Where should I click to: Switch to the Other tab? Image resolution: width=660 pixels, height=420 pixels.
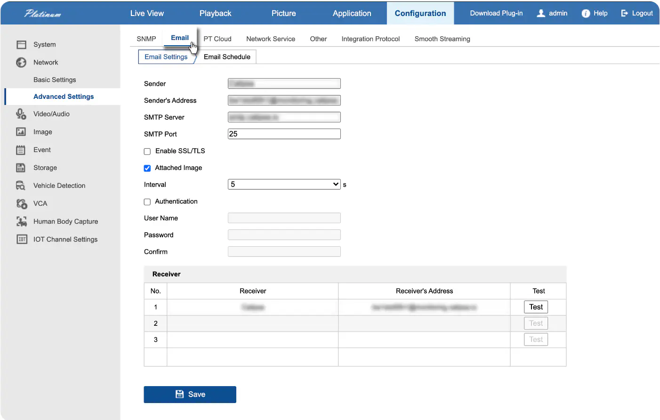pyautogui.click(x=318, y=39)
